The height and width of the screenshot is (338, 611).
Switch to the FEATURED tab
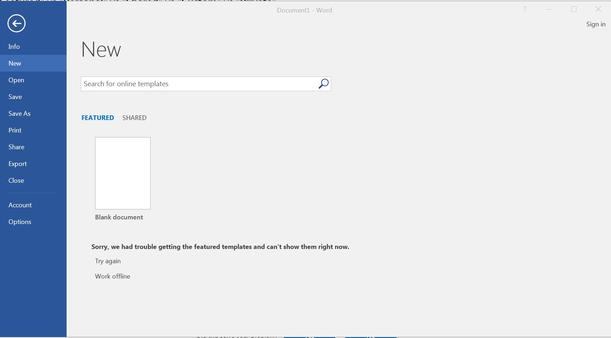[x=98, y=118]
